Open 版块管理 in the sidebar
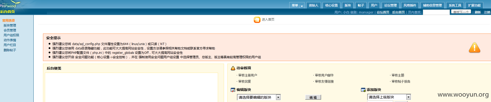 click(x=10, y=25)
